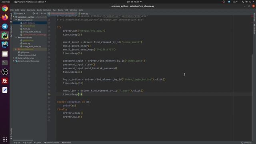Click the editor vertical scrollbar
This screenshot has height=144, width=256.
click(252, 97)
